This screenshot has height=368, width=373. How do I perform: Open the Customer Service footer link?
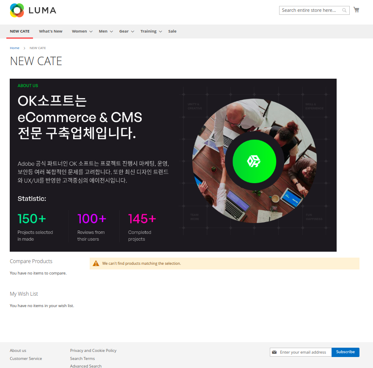(x=26, y=359)
